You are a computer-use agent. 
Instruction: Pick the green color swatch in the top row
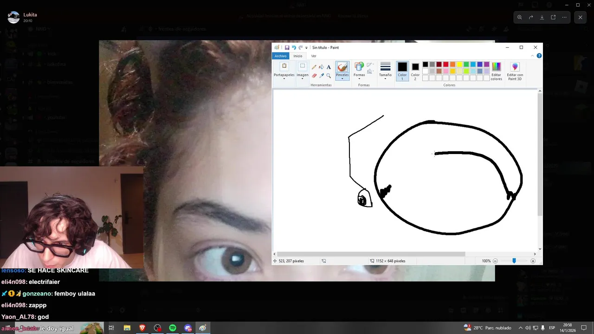(x=466, y=64)
